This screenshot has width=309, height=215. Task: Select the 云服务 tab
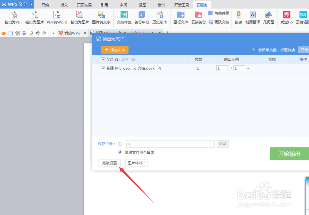pos(202,5)
